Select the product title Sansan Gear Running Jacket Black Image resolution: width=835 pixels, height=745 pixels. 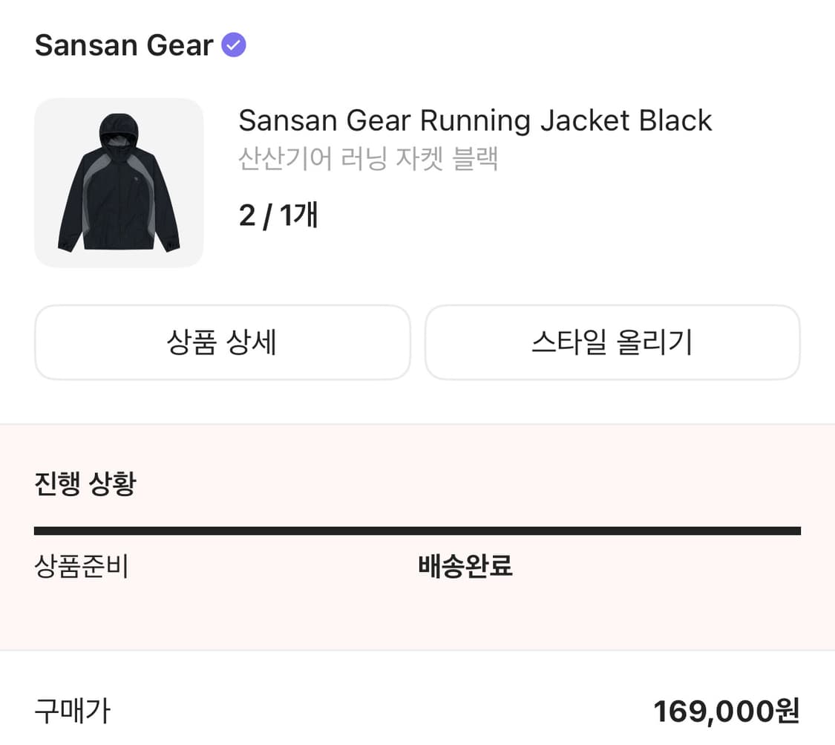(x=474, y=120)
